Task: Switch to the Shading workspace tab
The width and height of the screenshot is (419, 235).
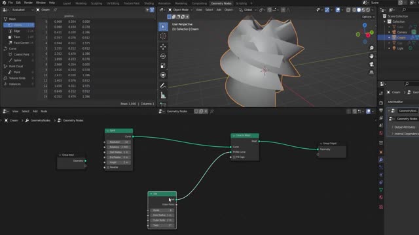Action: (149, 3)
